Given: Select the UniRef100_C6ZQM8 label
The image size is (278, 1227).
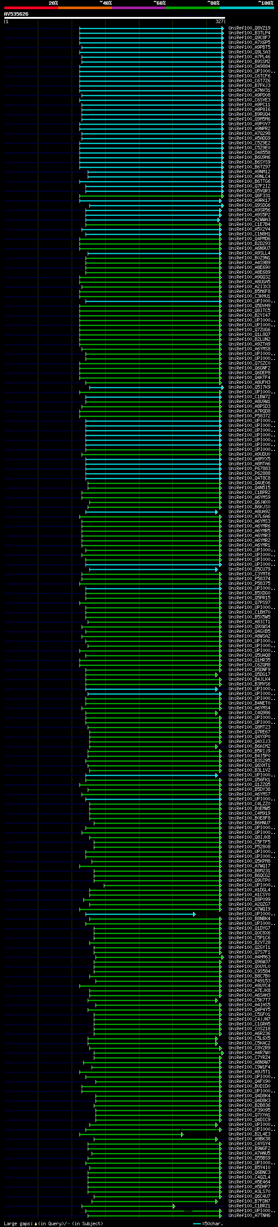Looking at the screenshot, I should (249, 665).
